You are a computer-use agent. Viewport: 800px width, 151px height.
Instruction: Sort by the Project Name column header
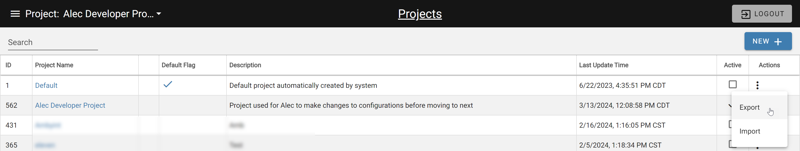[54, 65]
